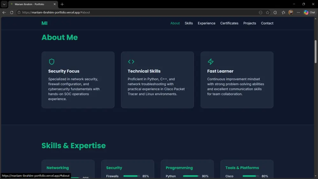Image resolution: width=318 pixels, height=179 pixels.
Task: Click the Security Focus description paragraph
Action: [x=74, y=89]
